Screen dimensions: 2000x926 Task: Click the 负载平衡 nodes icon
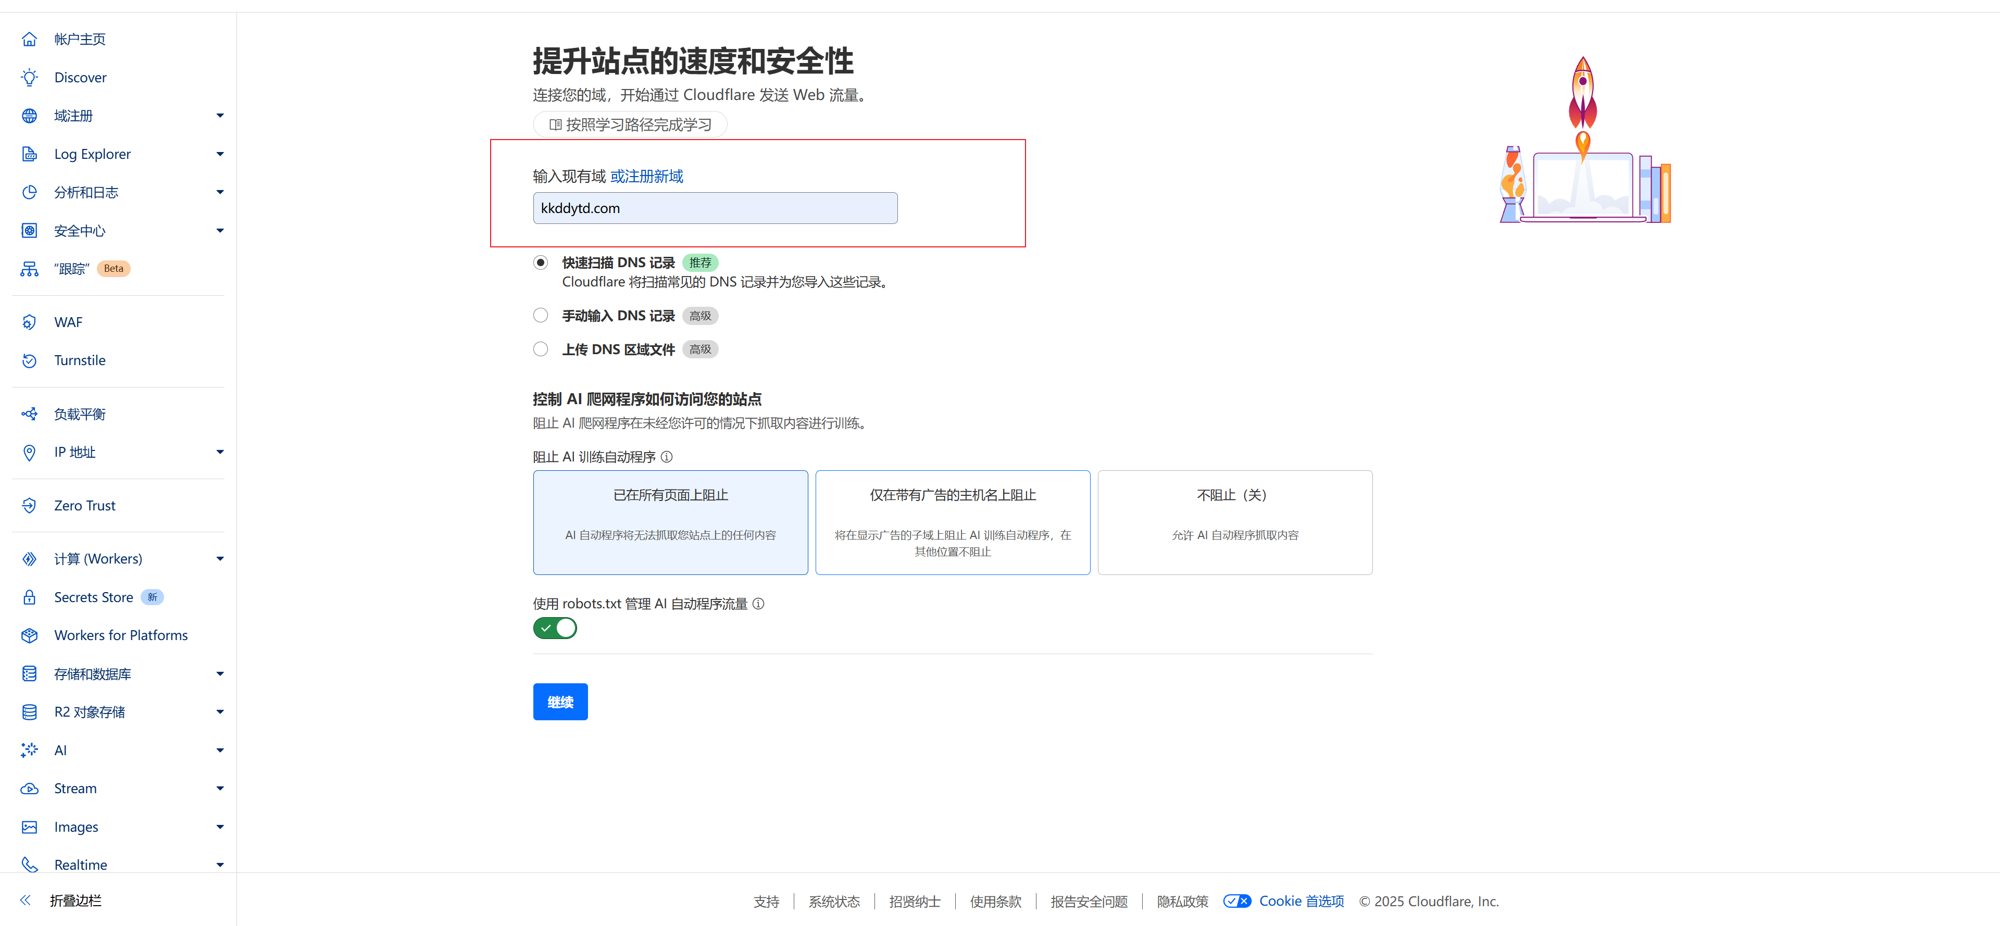coord(30,414)
